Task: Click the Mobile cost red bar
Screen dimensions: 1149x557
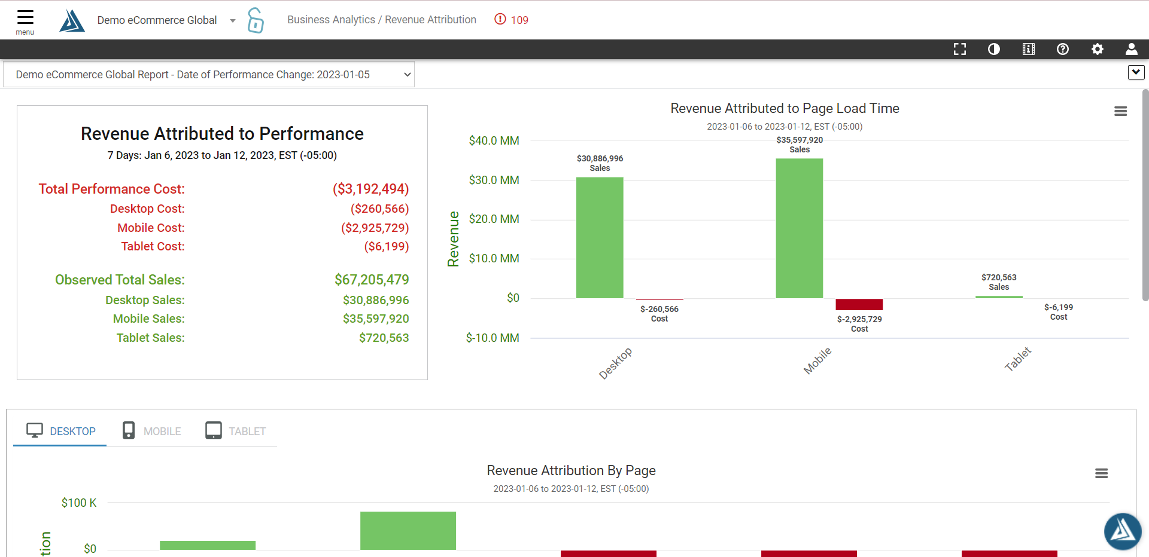Action: click(x=859, y=304)
